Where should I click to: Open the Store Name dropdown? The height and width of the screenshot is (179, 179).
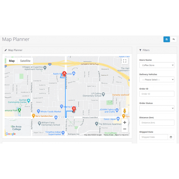point(157,65)
